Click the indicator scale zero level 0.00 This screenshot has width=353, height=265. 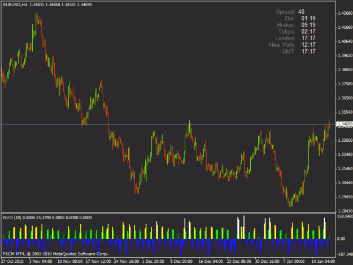(341, 238)
